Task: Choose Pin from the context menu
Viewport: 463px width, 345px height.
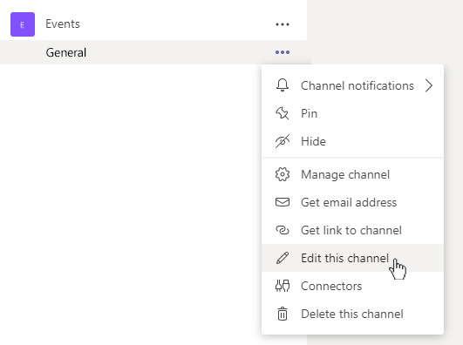Action: click(352, 113)
